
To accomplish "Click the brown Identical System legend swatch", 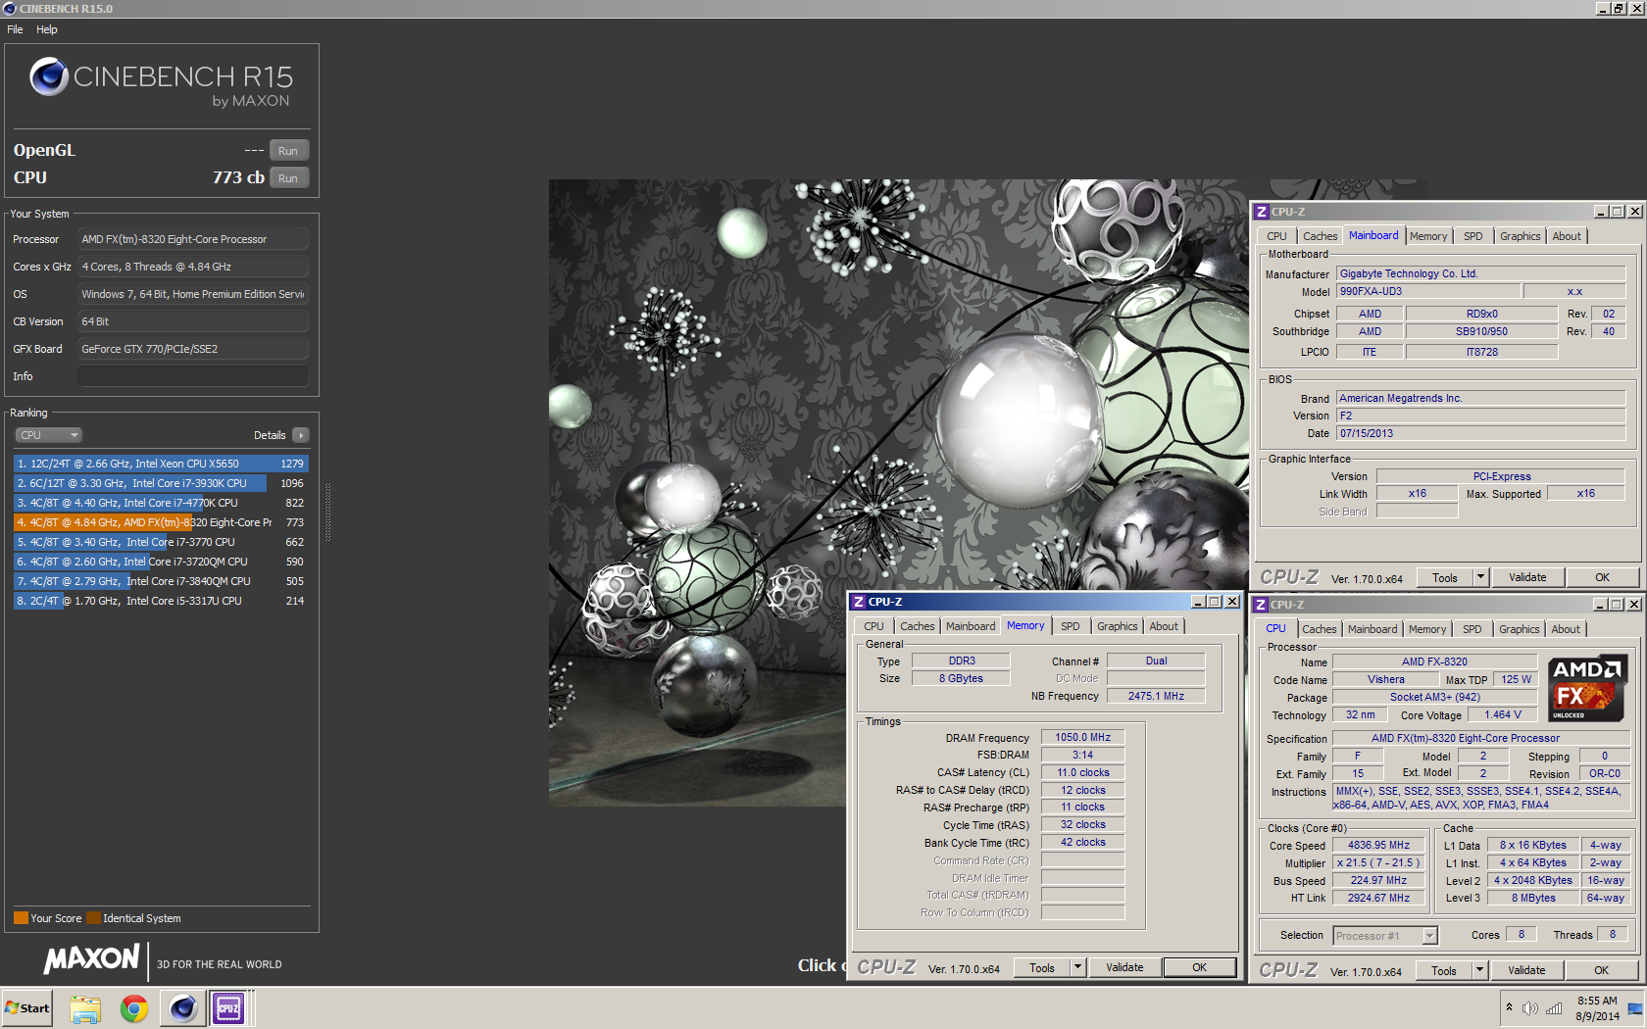I will tap(93, 918).
